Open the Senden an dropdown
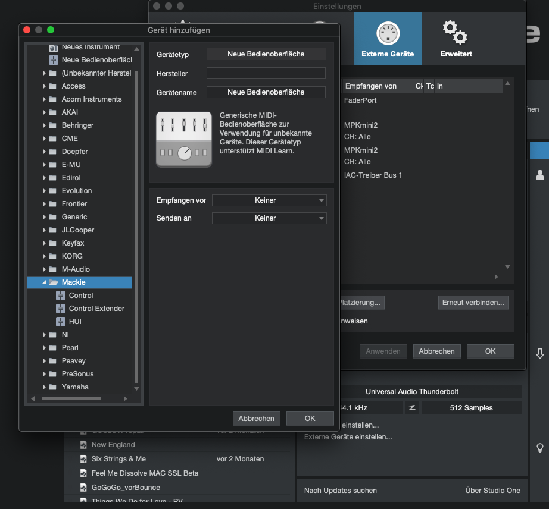 269,218
